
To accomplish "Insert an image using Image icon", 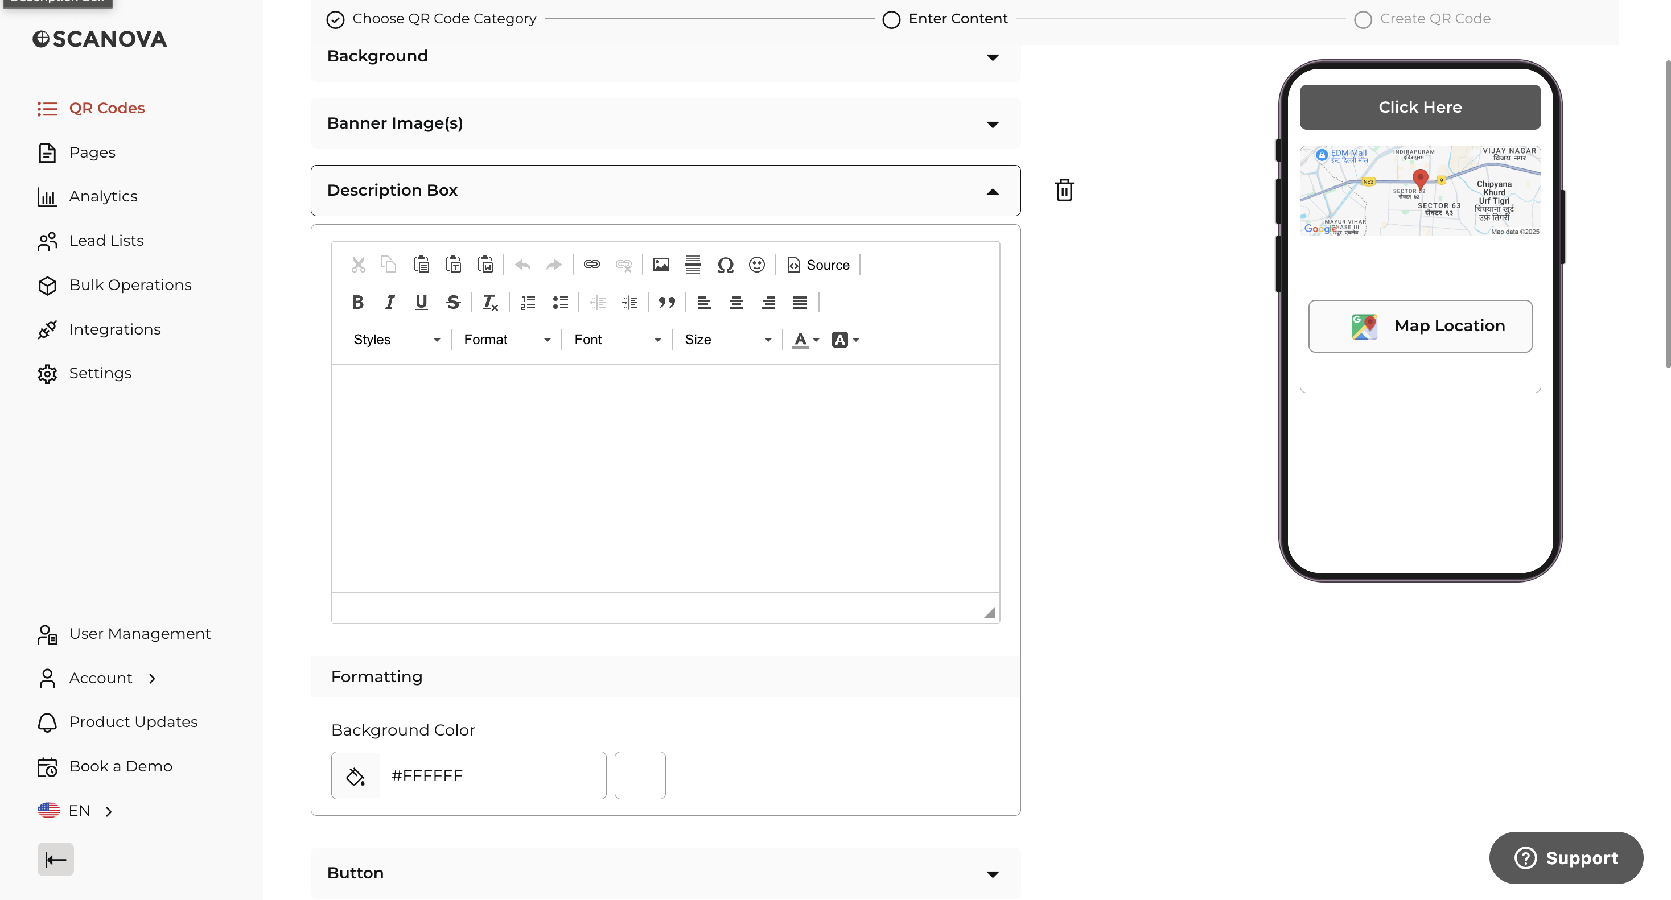I will (x=661, y=265).
